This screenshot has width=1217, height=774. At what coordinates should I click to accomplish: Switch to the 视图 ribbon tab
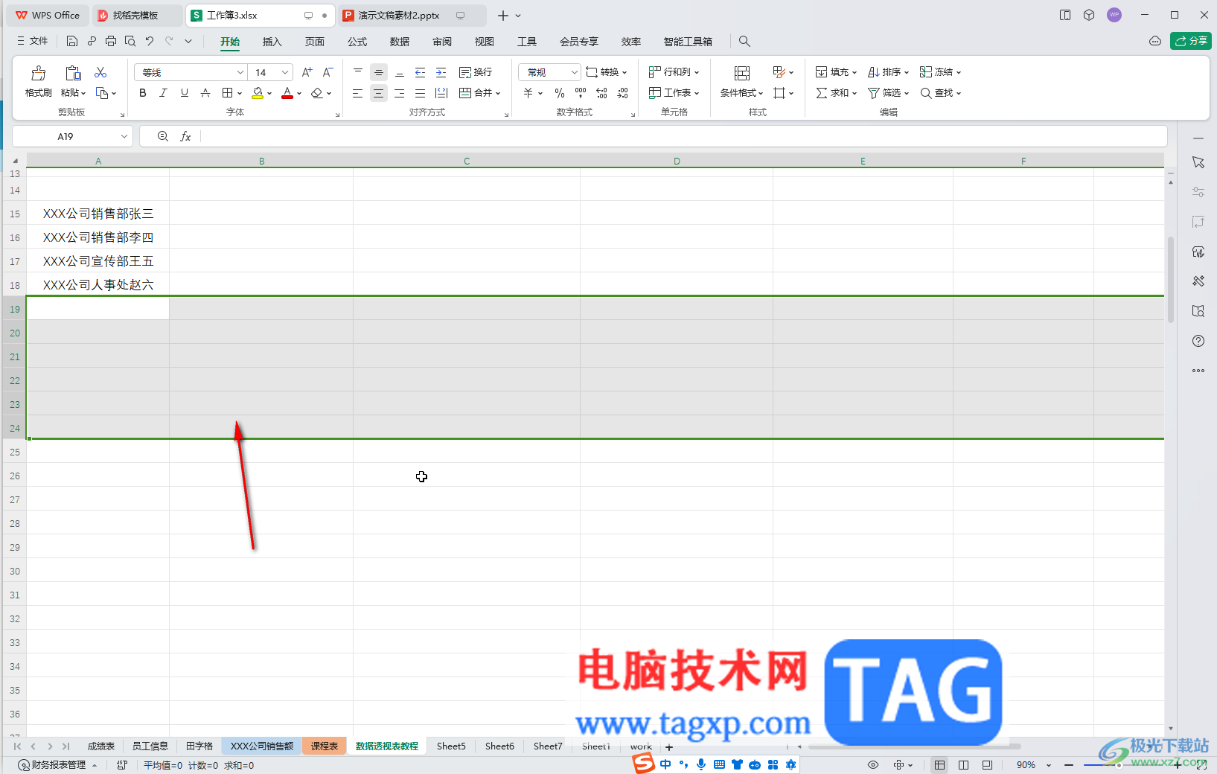(x=485, y=42)
